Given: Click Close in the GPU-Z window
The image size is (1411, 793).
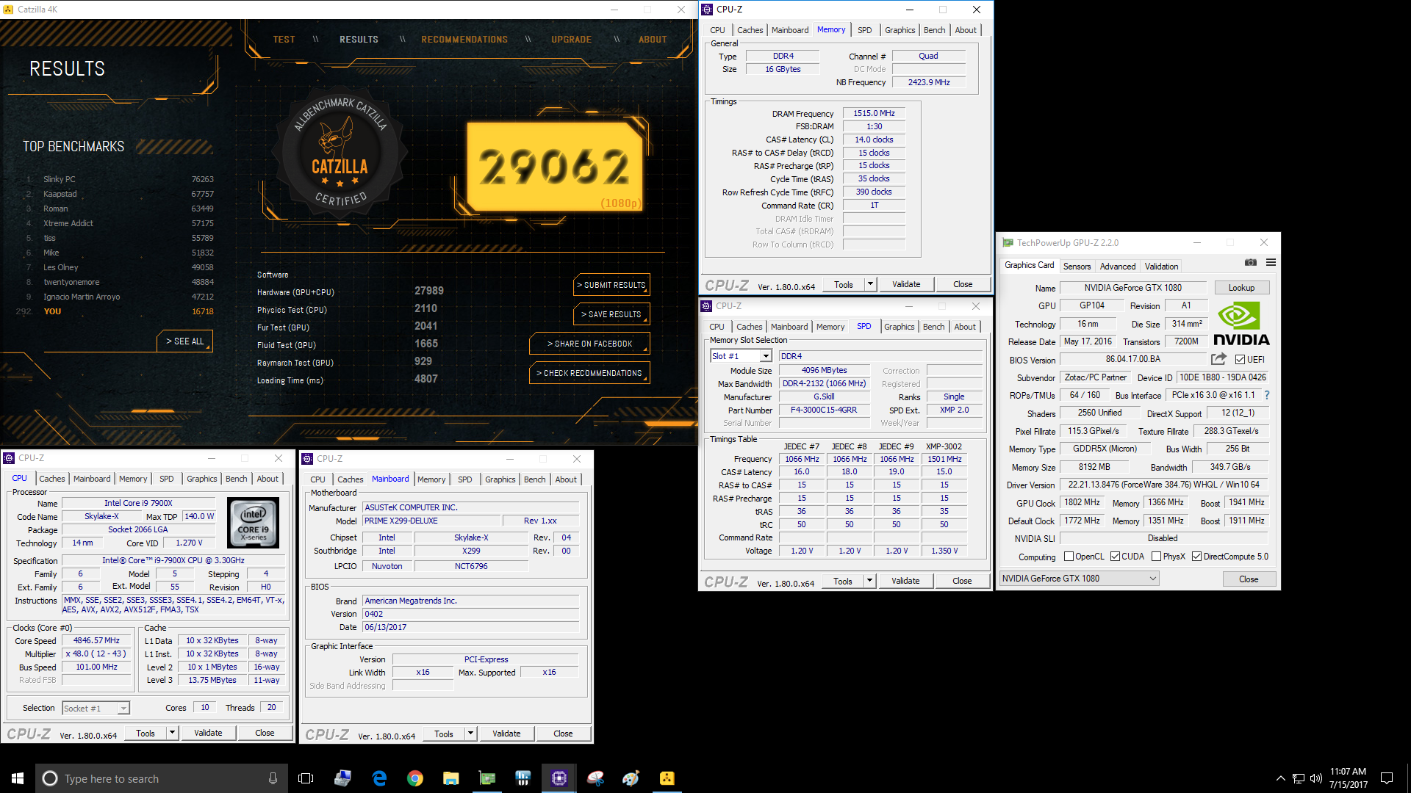Looking at the screenshot, I should [x=1249, y=579].
